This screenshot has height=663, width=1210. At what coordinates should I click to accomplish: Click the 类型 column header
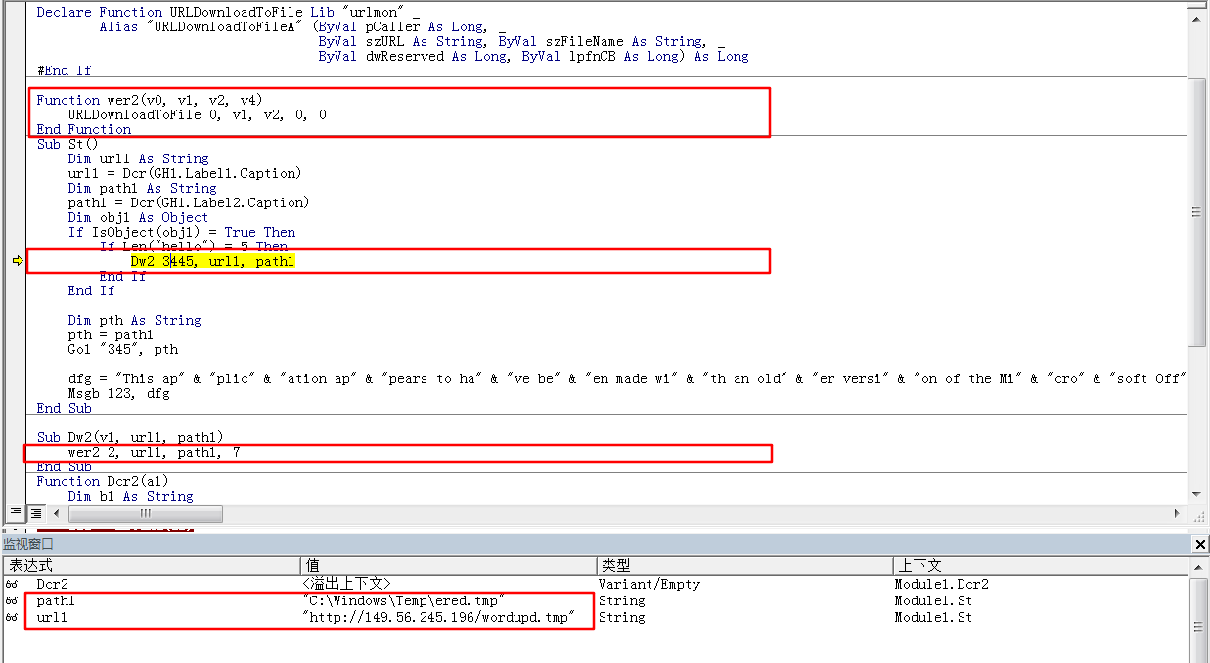(x=744, y=566)
